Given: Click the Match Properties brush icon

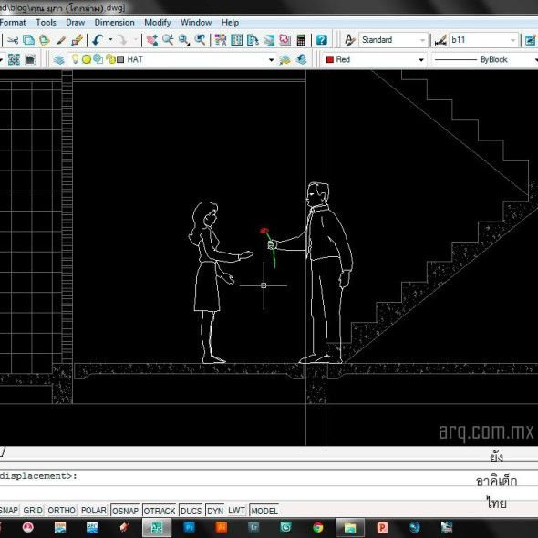Looking at the screenshot, I should coord(61,40).
